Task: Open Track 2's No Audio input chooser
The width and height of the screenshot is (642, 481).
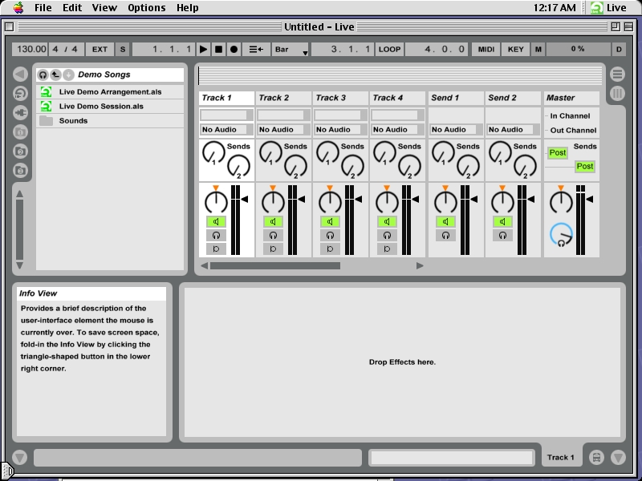Action: click(283, 130)
